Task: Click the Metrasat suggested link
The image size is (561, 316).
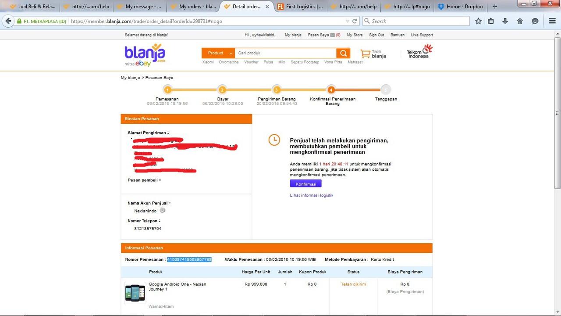Action: click(355, 62)
